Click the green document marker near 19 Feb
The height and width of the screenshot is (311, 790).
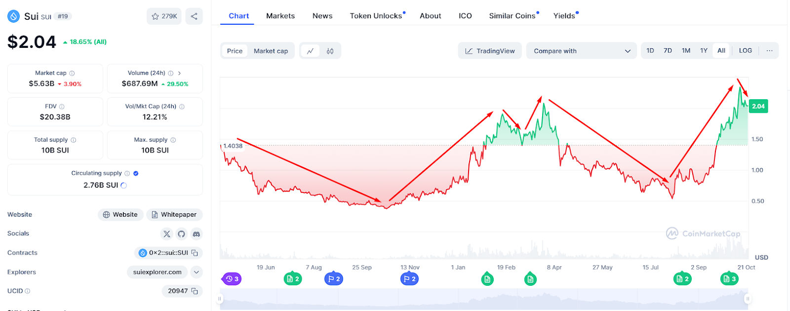[x=487, y=279]
